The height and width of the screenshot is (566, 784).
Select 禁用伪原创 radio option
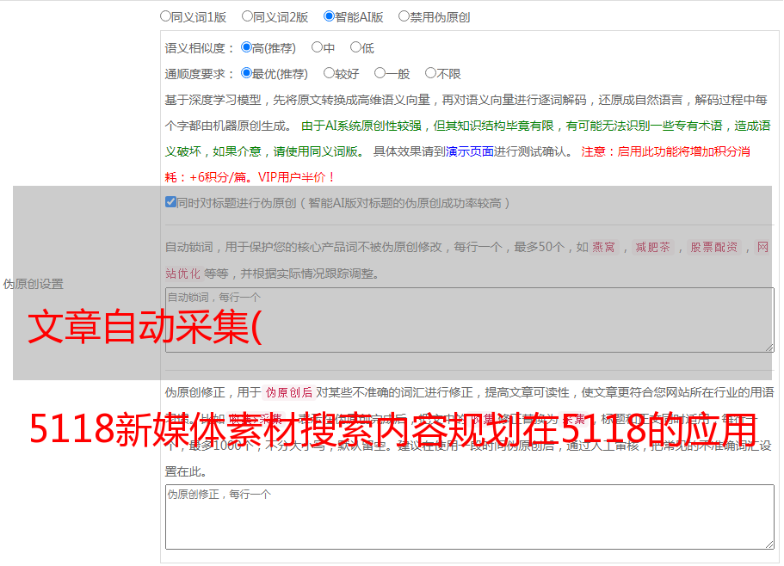[404, 16]
